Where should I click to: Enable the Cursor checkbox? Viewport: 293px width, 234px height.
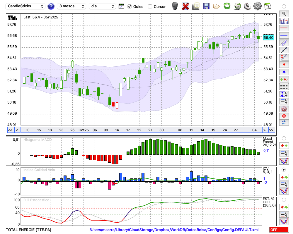click(x=150, y=6)
